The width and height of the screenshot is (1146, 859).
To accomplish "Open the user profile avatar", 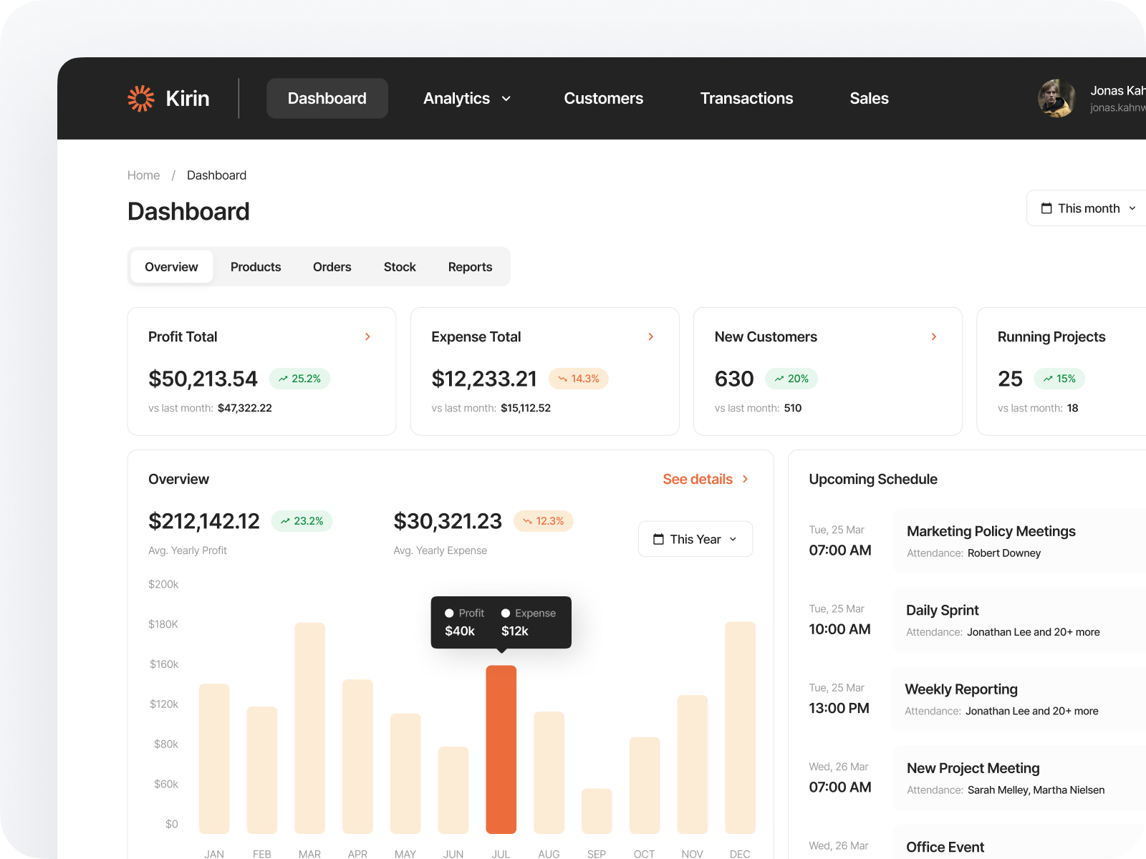I will 1056,99.
